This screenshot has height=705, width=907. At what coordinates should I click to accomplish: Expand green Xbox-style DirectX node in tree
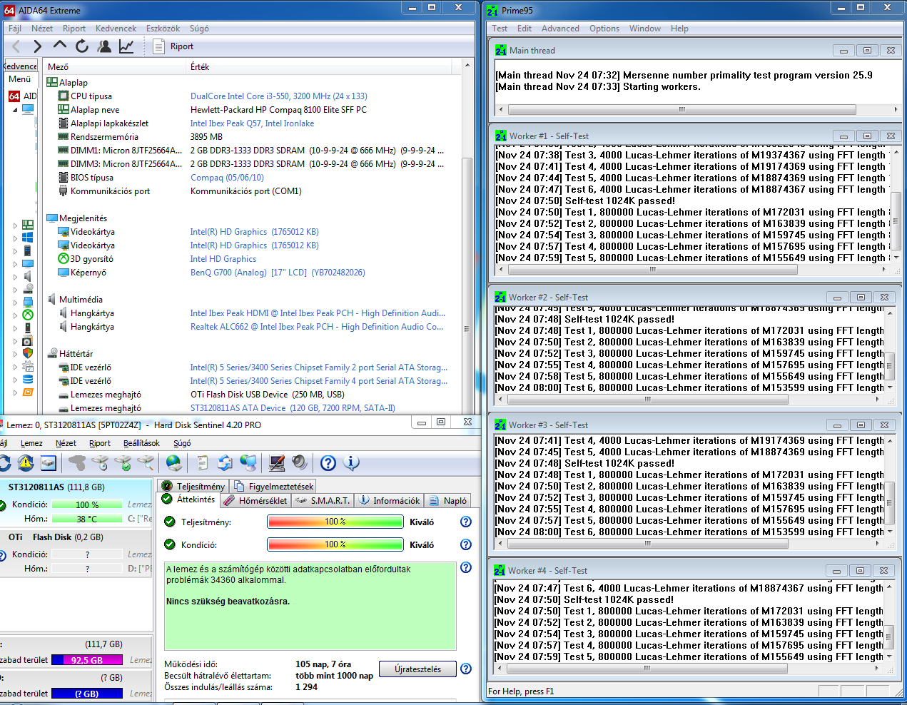tap(15, 315)
